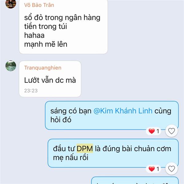Tap the heart outline on the DPM message
Viewport: 184px width, 184px height.
pos(171,169)
